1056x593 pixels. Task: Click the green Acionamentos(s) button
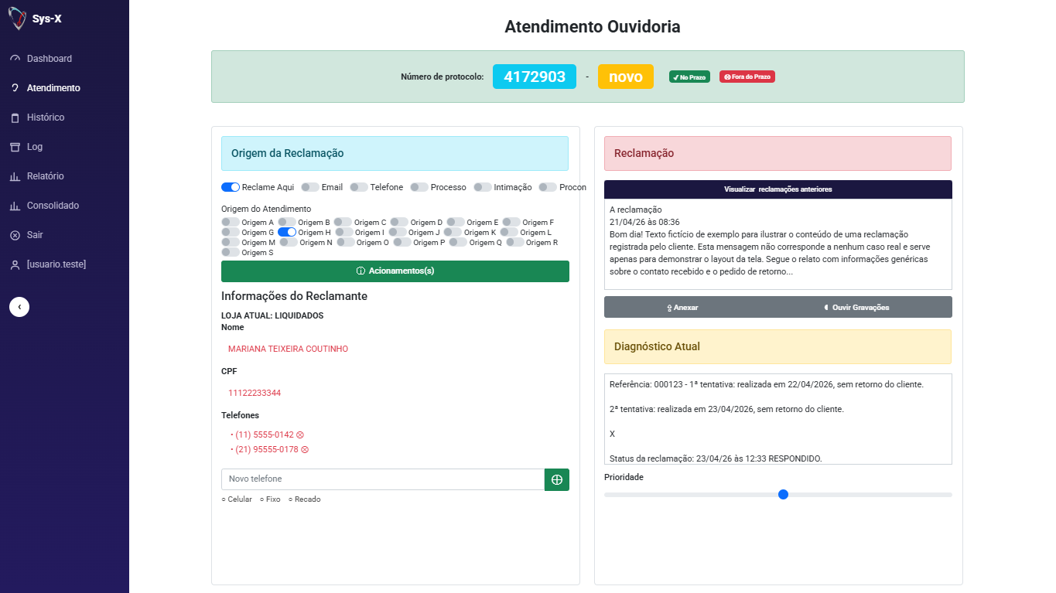click(395, 271)
